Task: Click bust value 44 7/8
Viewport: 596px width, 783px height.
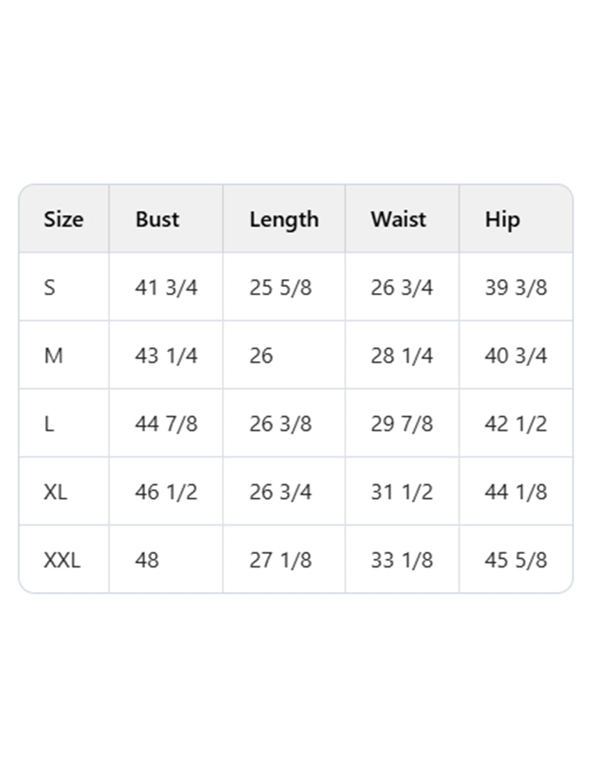Action: tap(166, 424)
